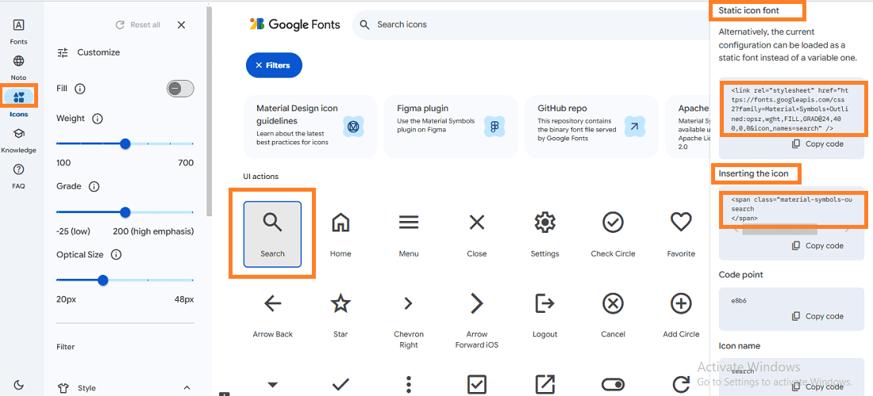
Task: Open the Icons section in sidebar
Action: coord(18,104)
